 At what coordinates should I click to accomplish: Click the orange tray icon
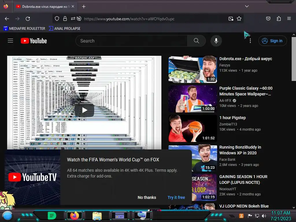(241, 216)
